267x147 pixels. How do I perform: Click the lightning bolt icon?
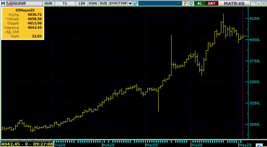(x=185, y=3)
